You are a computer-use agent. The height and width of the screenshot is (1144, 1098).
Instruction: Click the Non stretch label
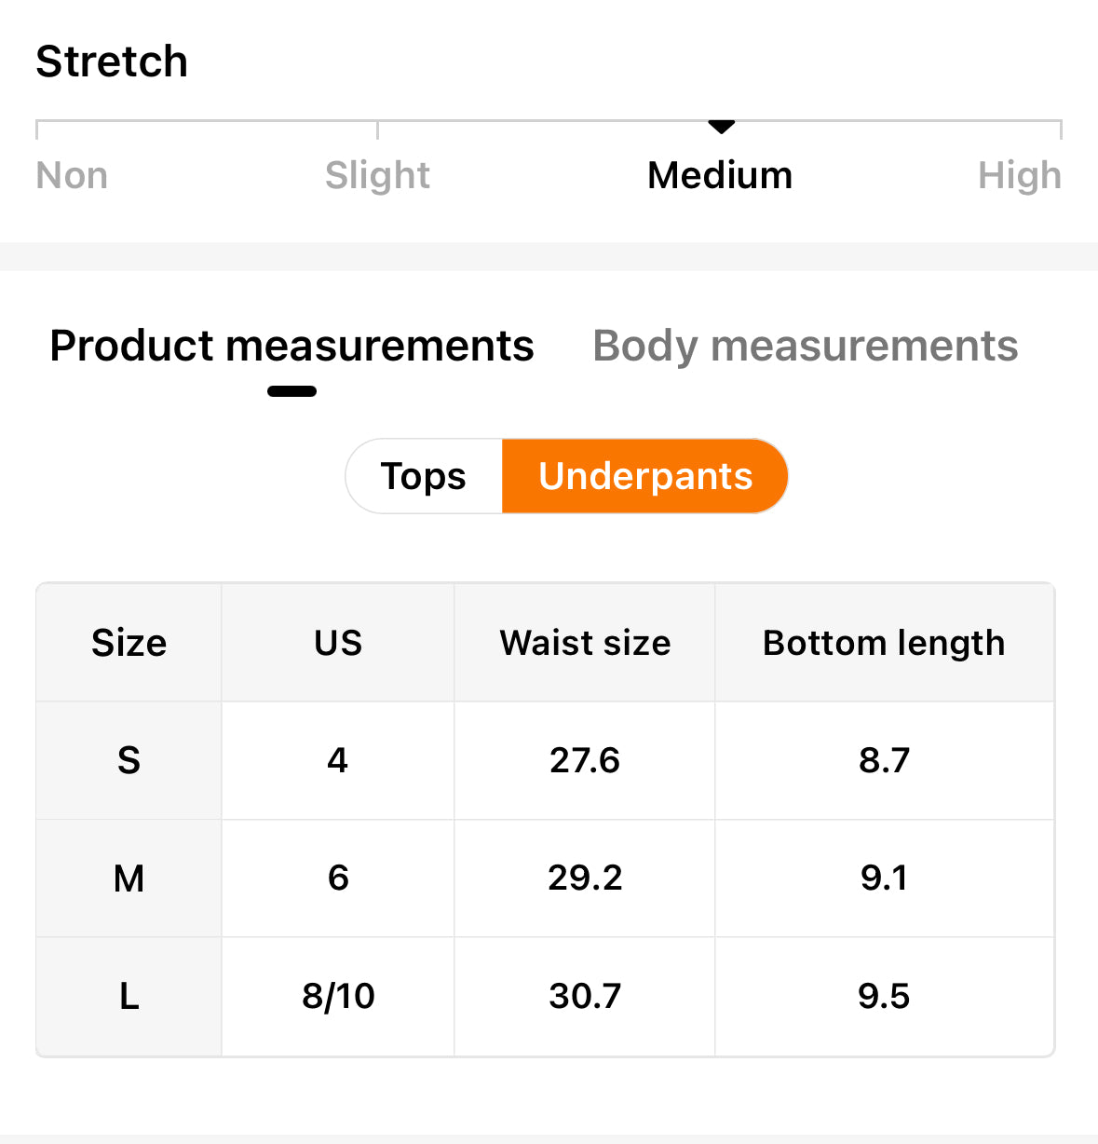(72, 175)
